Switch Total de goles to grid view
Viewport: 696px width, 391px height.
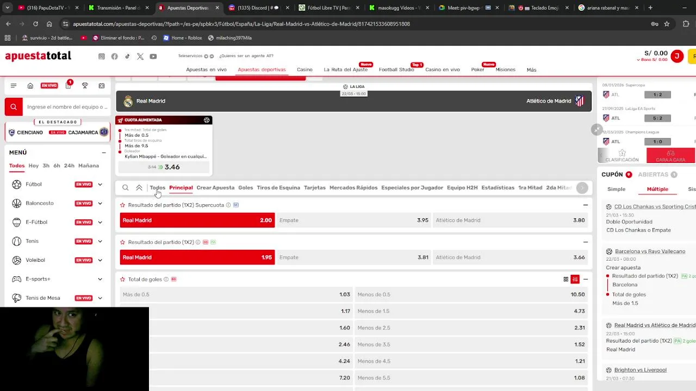click(x=566, y=279)
